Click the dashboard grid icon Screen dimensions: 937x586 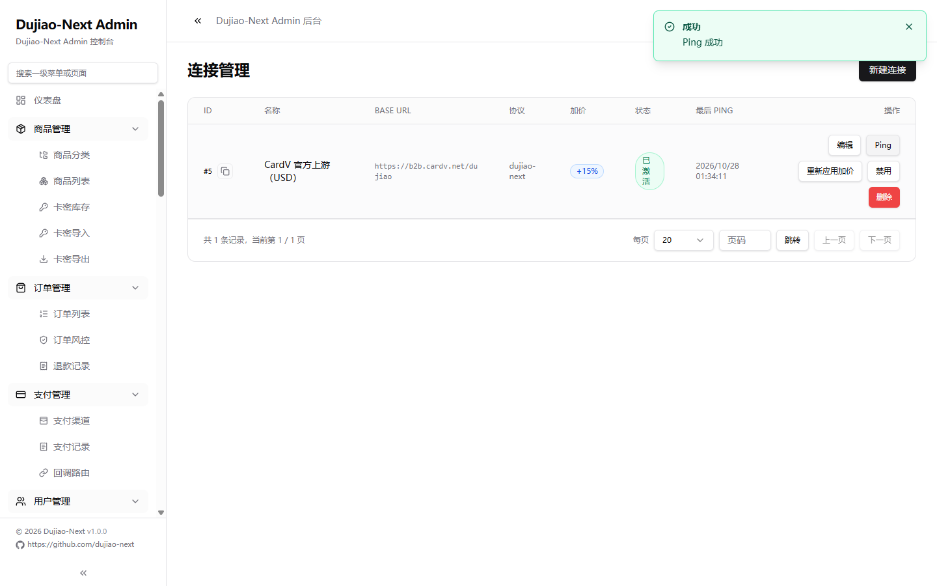[x=21, y=100]
